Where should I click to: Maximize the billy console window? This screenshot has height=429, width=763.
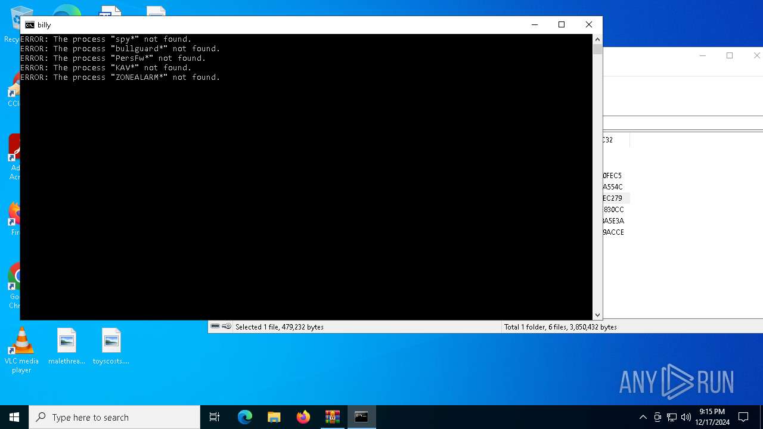(562, 24)
